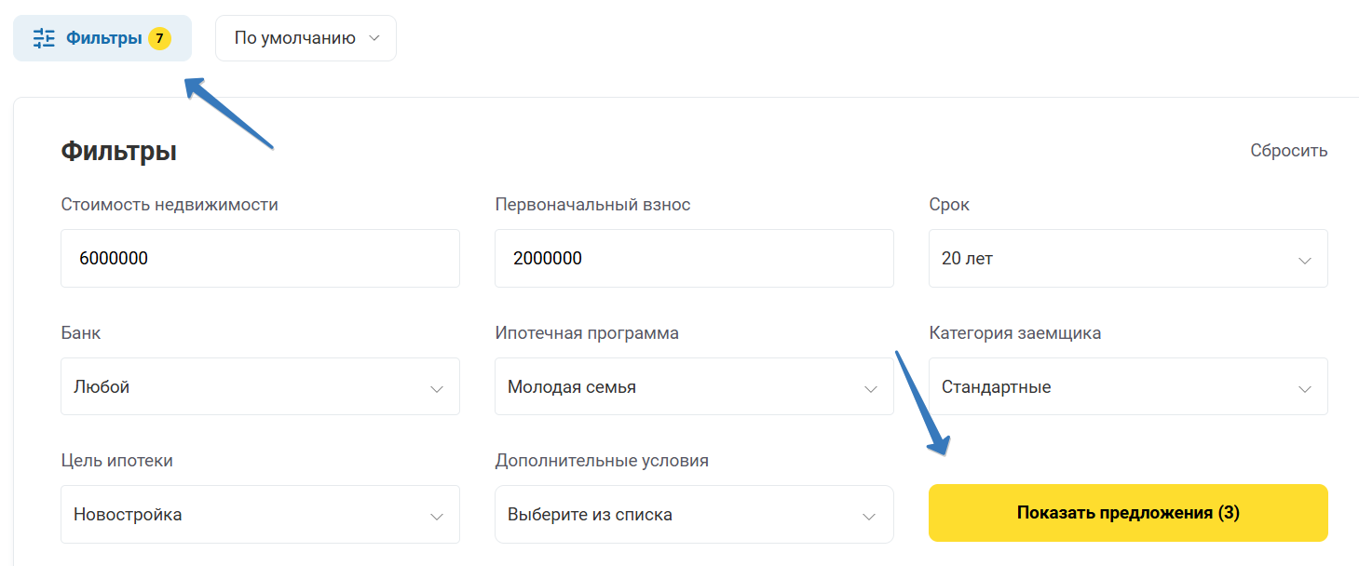Open the Дополнительные условия dropdown list
The height and width of the screenshot is (566, 1359).
coord(694,514)
